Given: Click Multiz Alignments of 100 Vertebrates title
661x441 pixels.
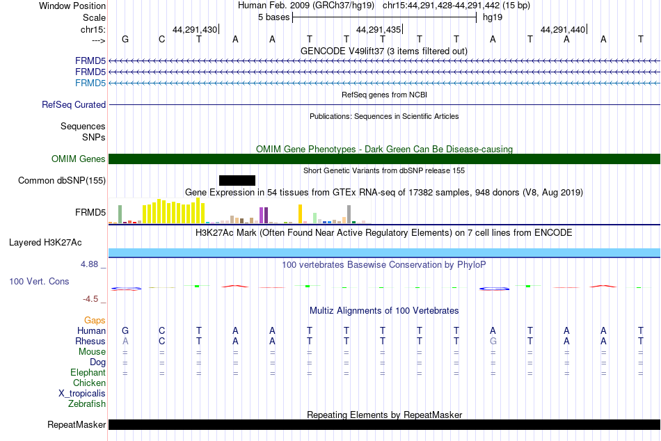Looking at the screenshot, I should coord(384,311).
